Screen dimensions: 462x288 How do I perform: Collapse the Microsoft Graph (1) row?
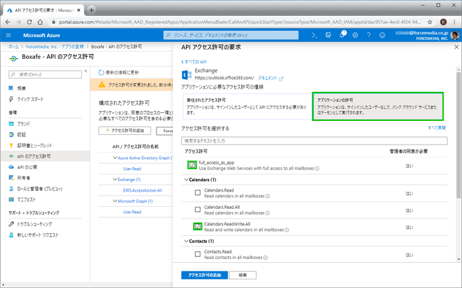point(115,201)
